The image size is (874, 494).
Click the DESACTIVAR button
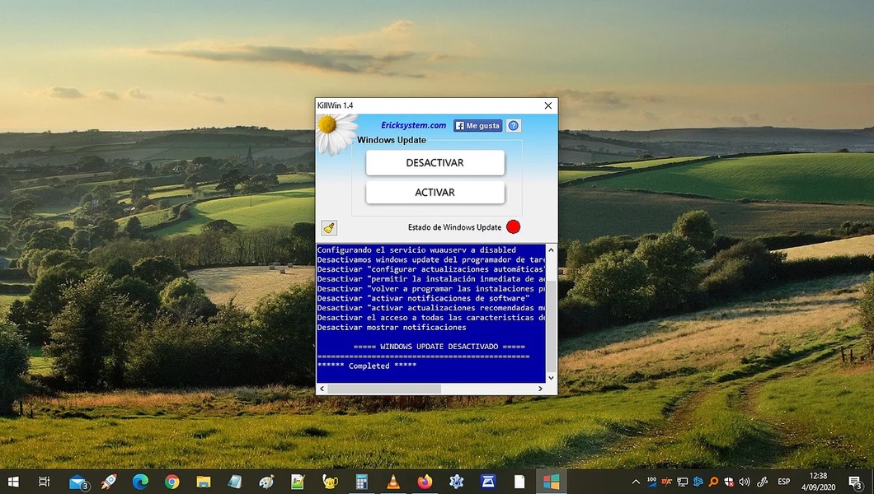[435, 163]
